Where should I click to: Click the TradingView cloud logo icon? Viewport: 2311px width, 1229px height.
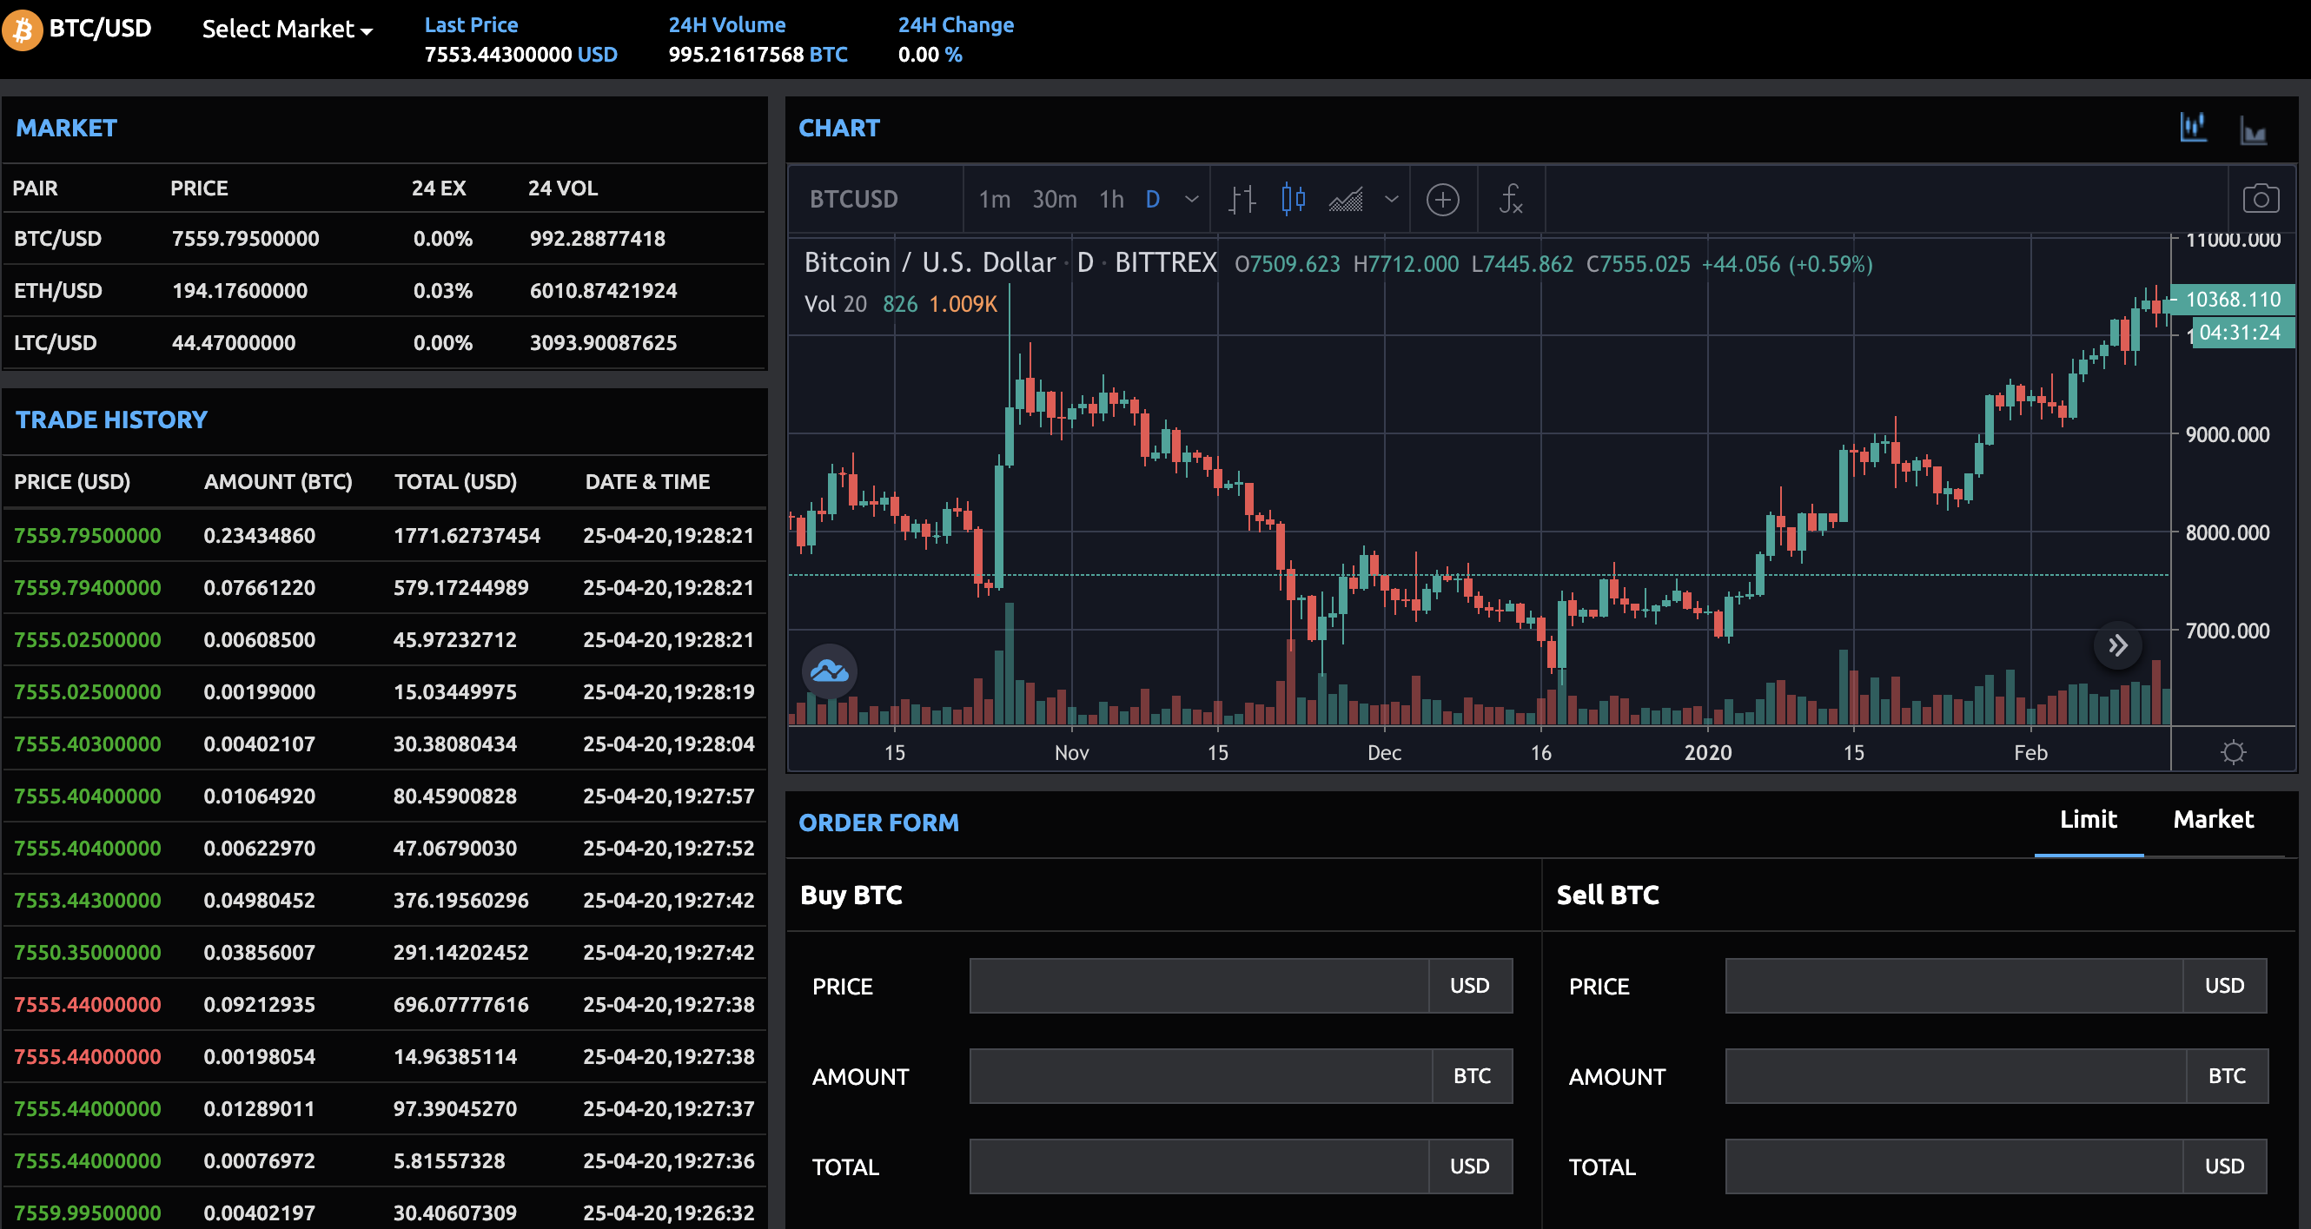point(830,671)
